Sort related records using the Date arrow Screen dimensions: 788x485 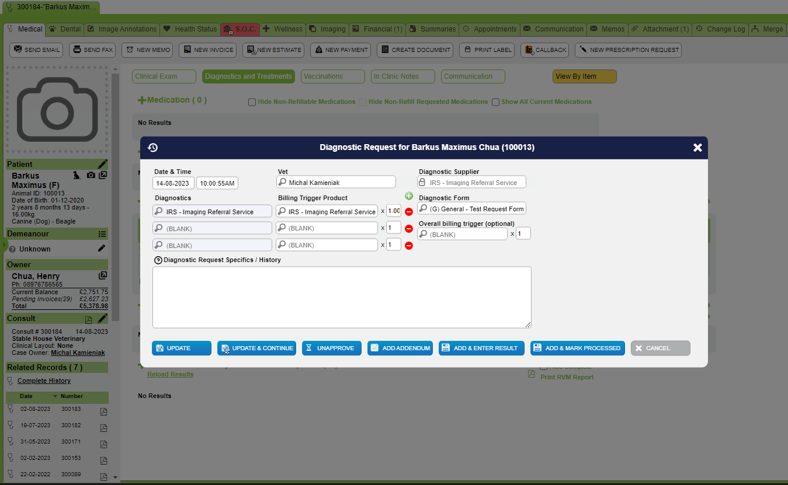pyautogui.click(x=55, y=396)
